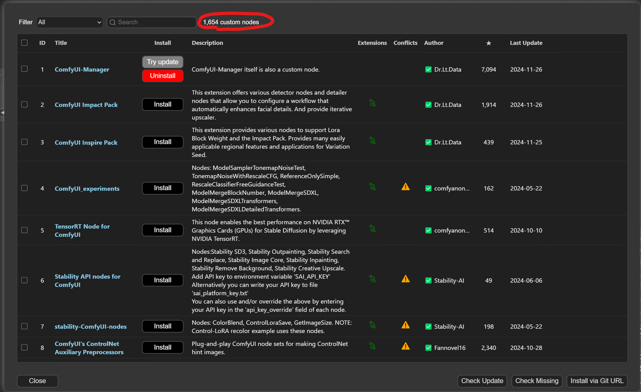The height and width of the screenshot is (392, 641).
Task: Click the extensions icon for Stability API nodes
Action: [372, 279]
